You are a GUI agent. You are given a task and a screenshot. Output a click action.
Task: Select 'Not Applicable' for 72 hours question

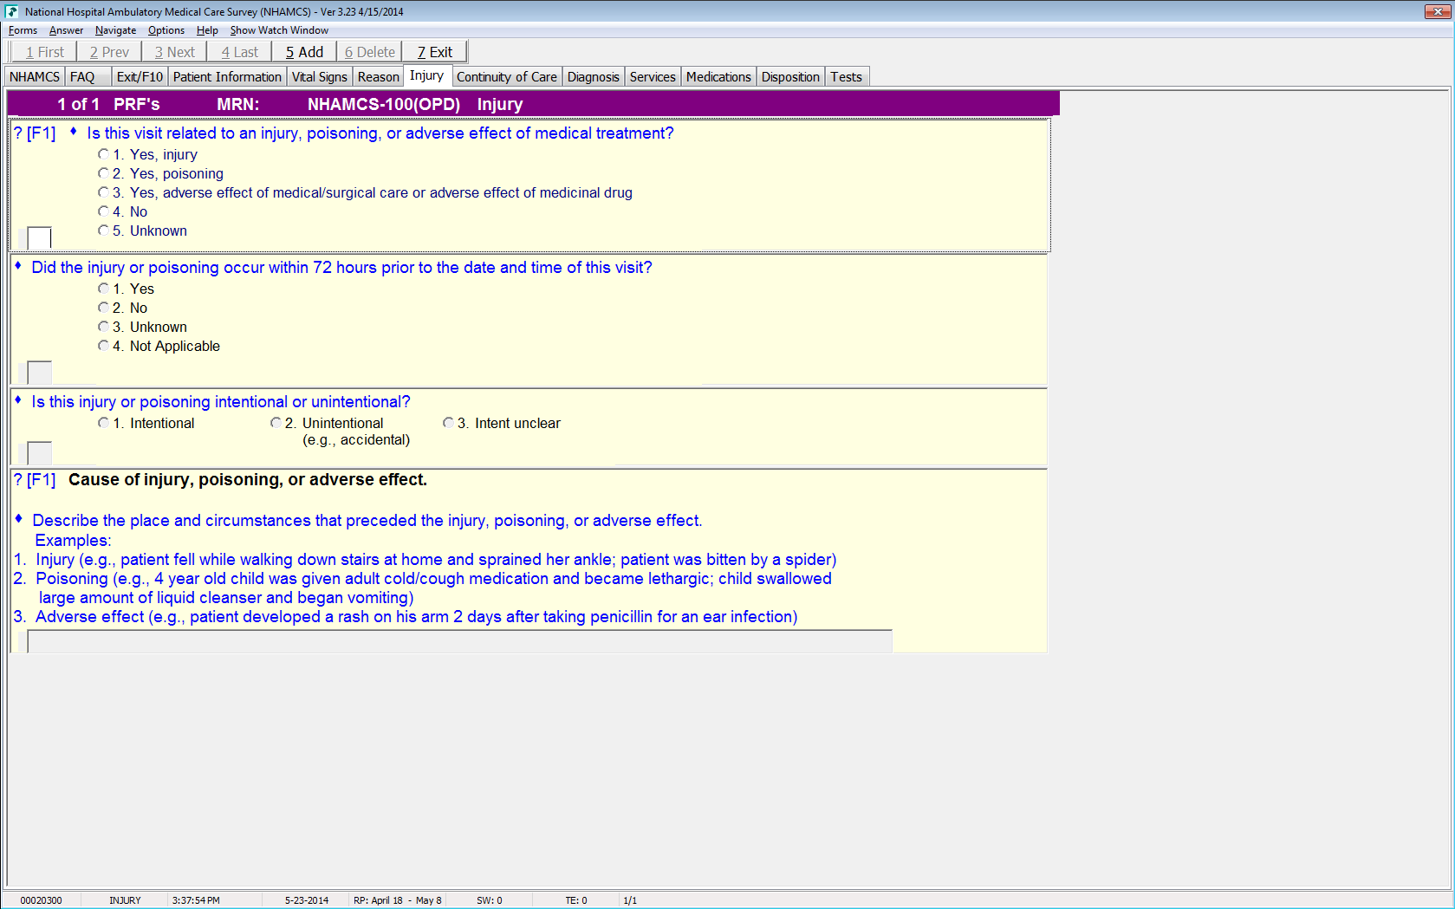pos(104,346)
